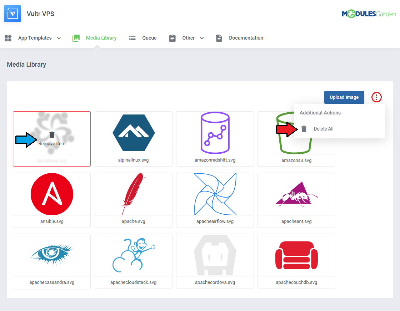This screenshot has height=311, width=400.
Task: Click the Vultr VPS logo icon
Action: click(x=12, y=14)
